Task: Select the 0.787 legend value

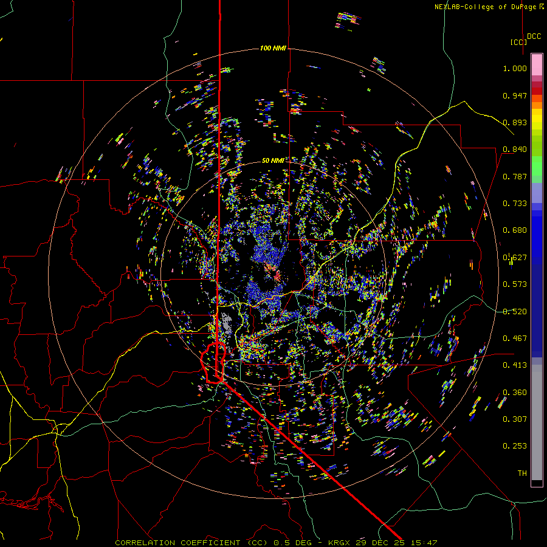Action: pos(515,176)
